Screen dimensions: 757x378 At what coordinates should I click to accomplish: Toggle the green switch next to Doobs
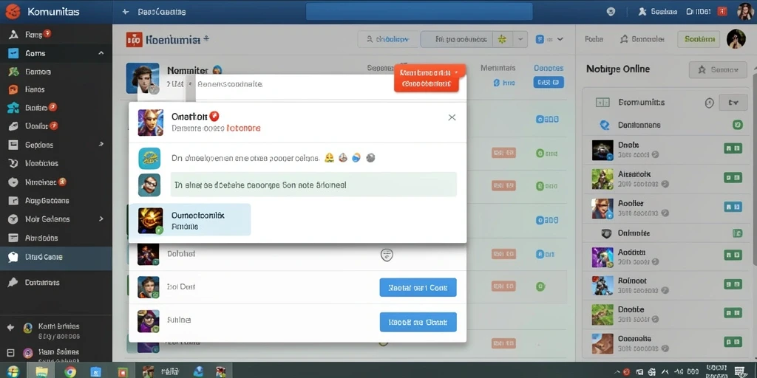pos(733,148)
